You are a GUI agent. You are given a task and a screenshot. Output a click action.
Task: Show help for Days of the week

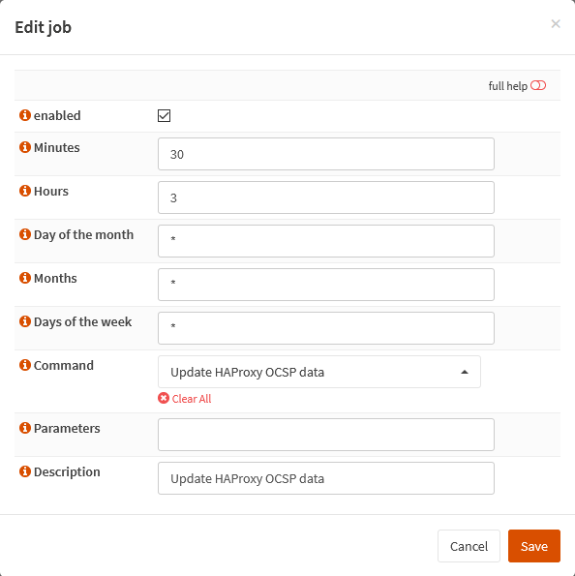pyautogui.click(x=25, y=321)
